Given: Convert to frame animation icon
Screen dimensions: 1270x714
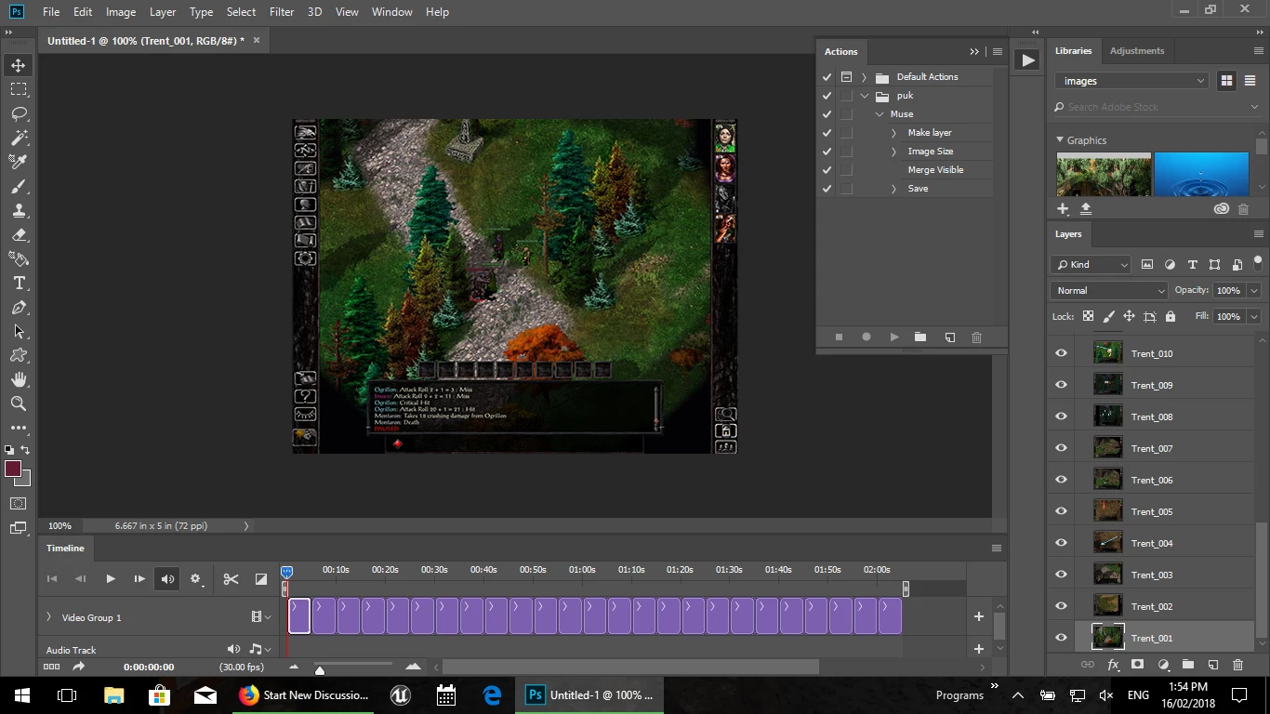Looking at the screenshot, I should [x=52, y=667].
